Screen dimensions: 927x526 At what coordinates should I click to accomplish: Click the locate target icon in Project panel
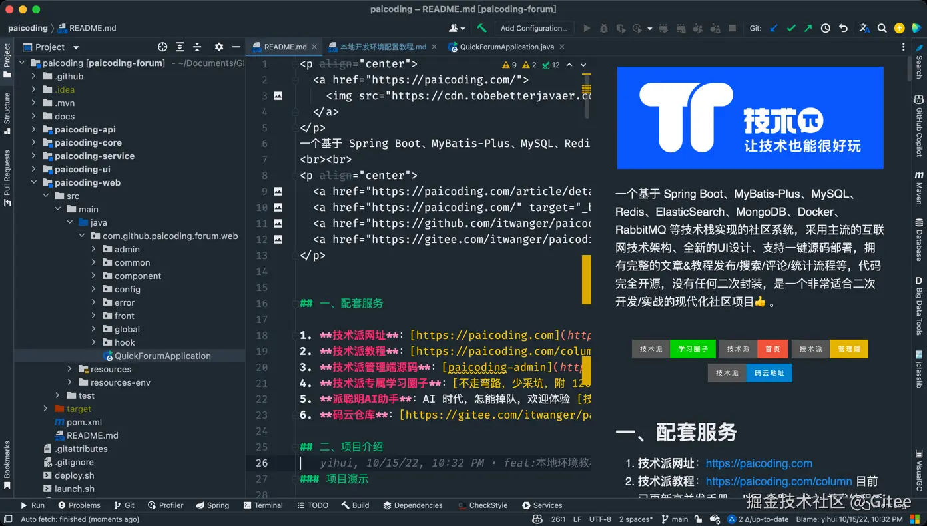pos(162,47)
